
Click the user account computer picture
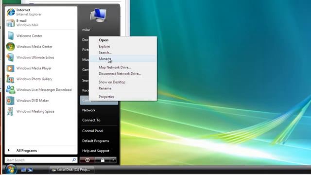[x=98, y=15]
